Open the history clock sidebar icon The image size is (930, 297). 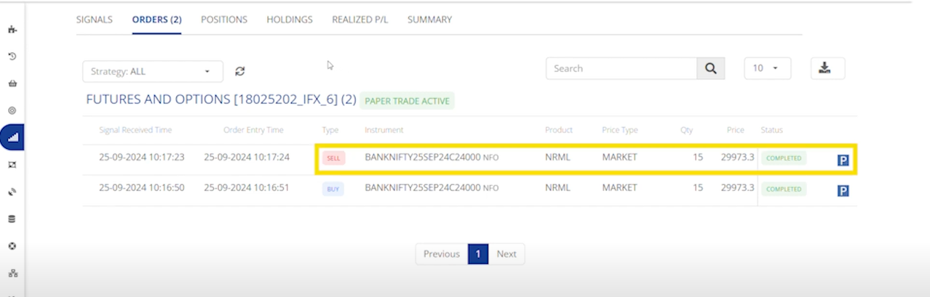point(12,57)
